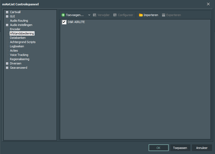
Task: Click the green plus Toevoegen icon
Action: (x=63, y=15)
